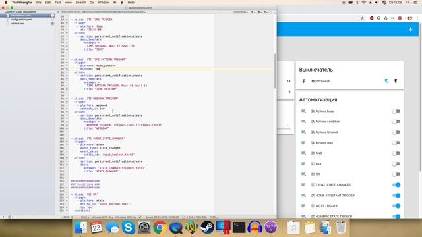Image resolution: width=422 pixels, height=237 pixels.
Task: Toggle the [A] Actions wait automation
Action: tap(396, 143)
